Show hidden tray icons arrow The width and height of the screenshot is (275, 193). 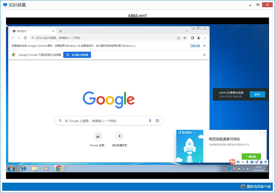(x=225, y=169)
